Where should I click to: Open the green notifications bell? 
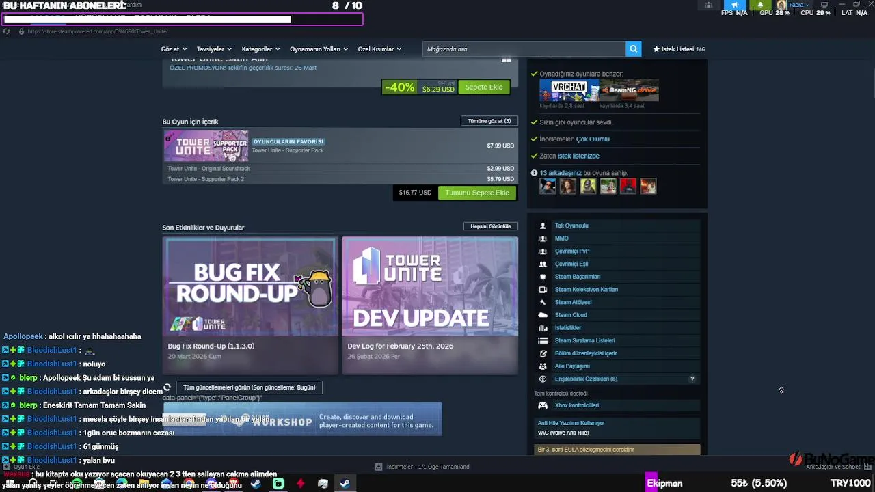coord(760,5)
